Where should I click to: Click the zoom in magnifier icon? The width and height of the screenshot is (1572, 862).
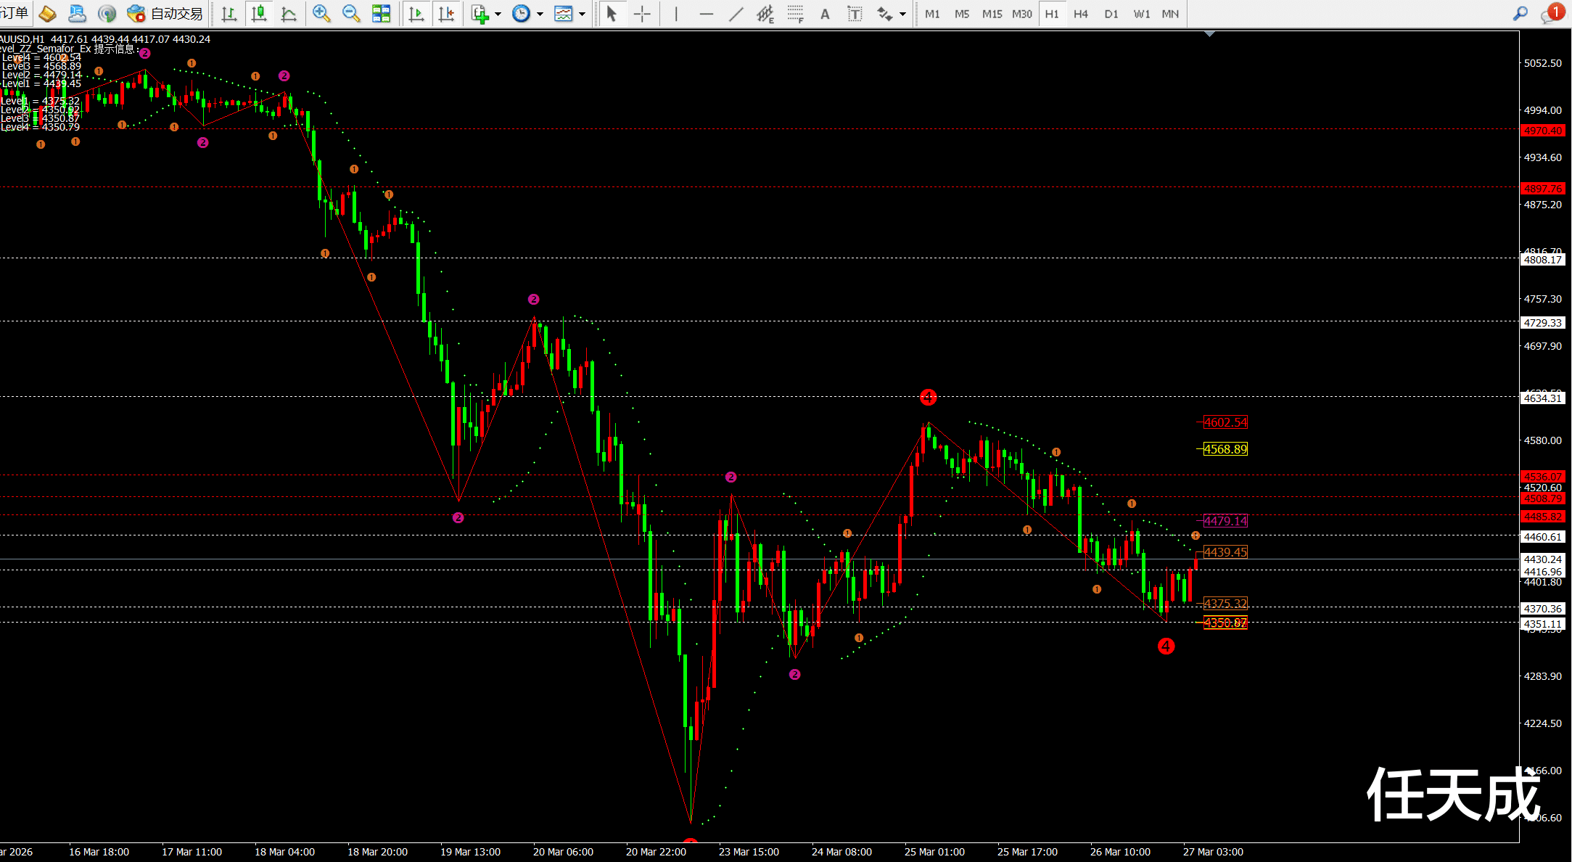(x=321, y=13)
